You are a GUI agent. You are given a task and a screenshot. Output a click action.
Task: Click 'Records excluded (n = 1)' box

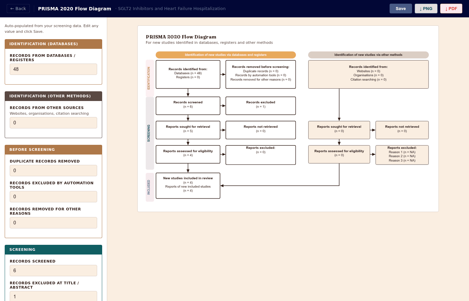pyautogui.click(x=261, y=106)
